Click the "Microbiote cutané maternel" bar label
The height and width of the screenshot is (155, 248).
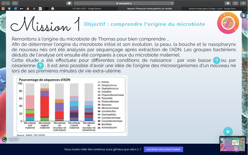74,125
